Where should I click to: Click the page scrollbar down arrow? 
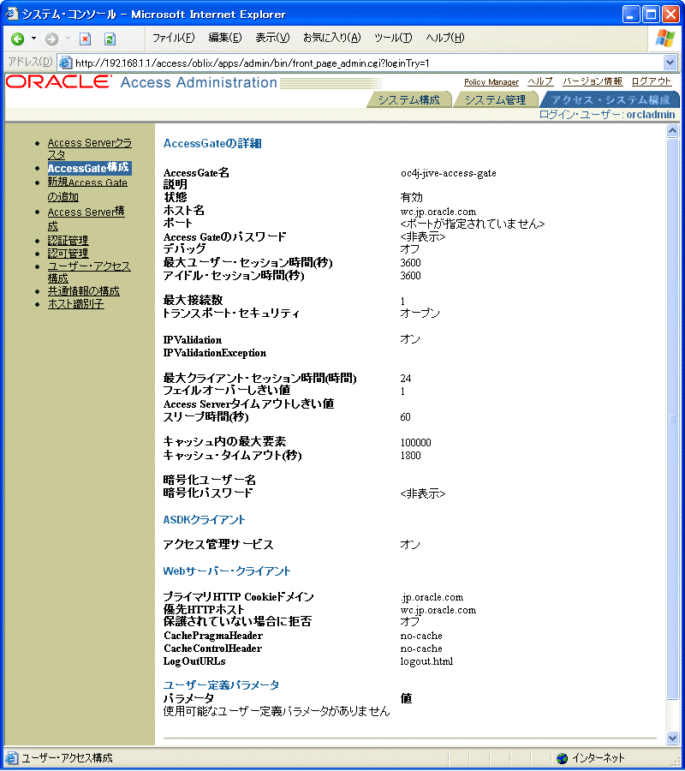[672, 737]
